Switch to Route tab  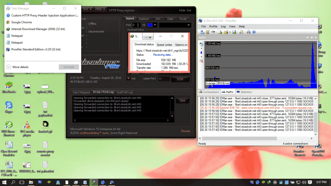(183, 19)
